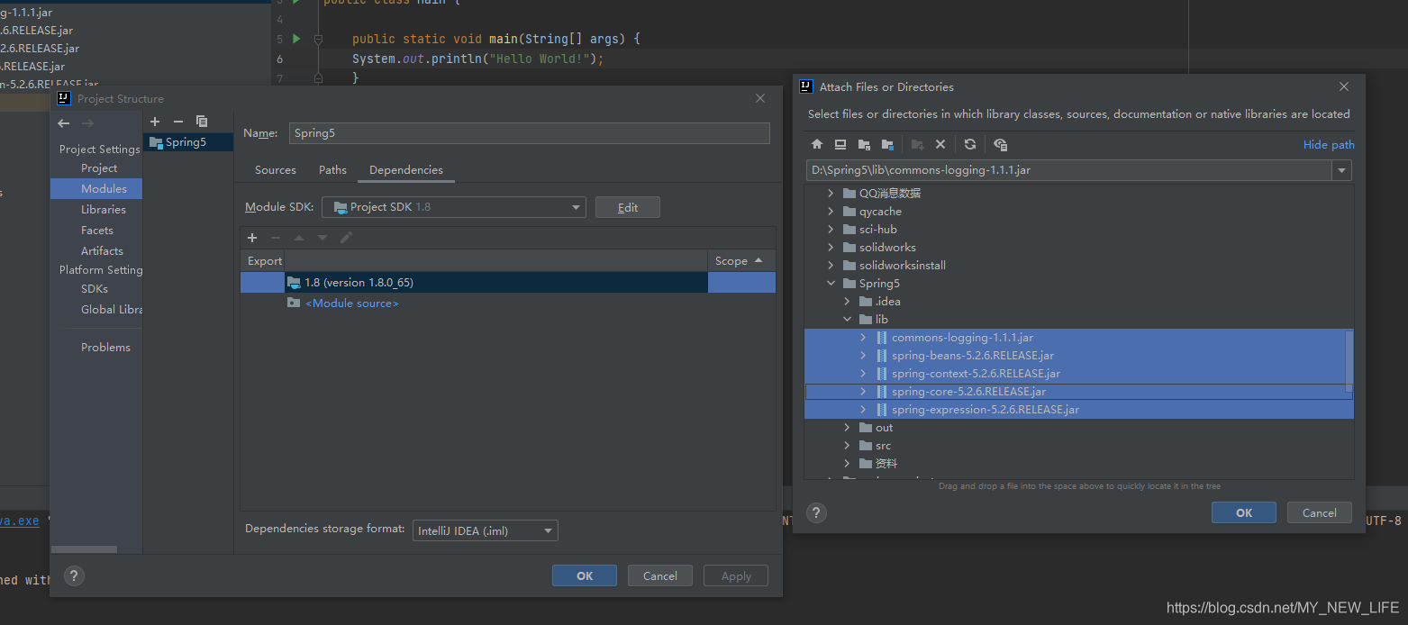Image resolution: width=1408 pixels, height=625 pixels.
Task: Open Facets settings
Action: (96, 230)
